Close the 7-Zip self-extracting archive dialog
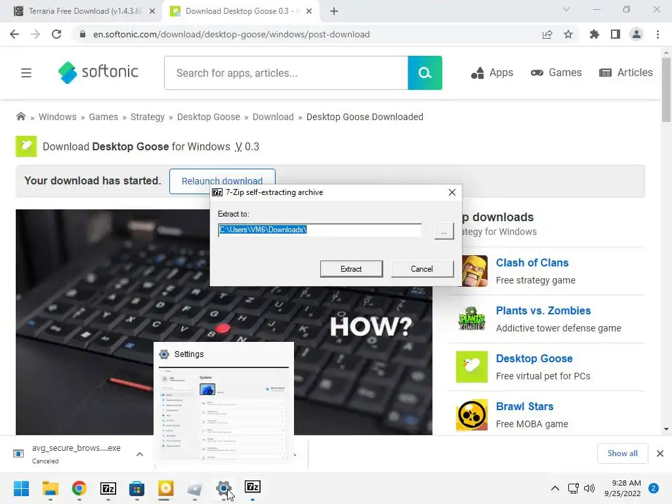The width and height of the screenshot is (672, 504). 451,192
